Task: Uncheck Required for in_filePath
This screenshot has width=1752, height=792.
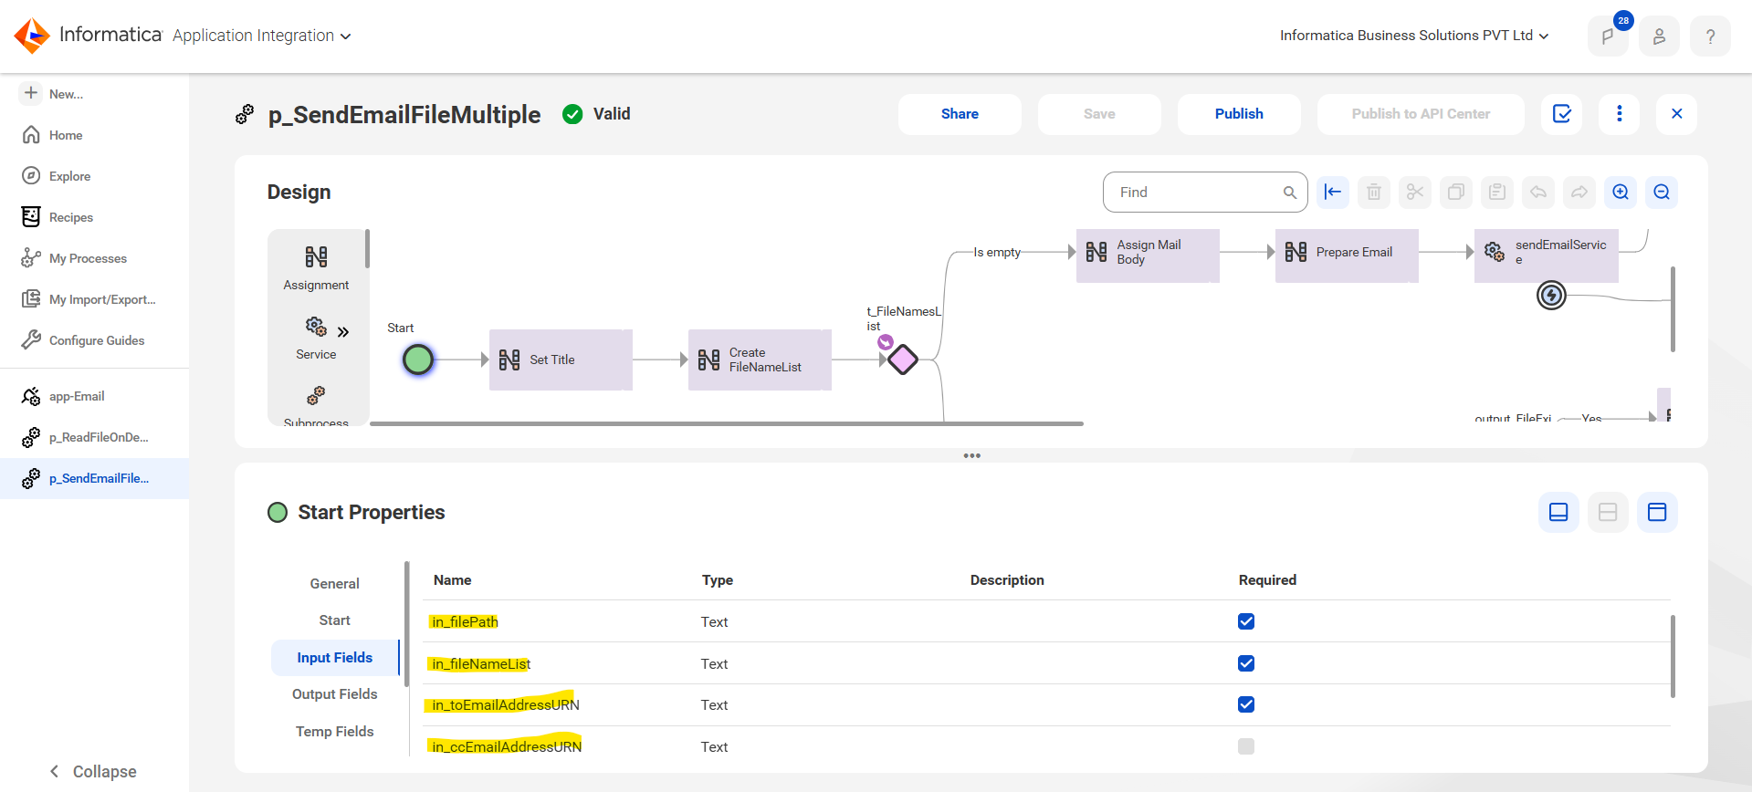Action: 1246,621
